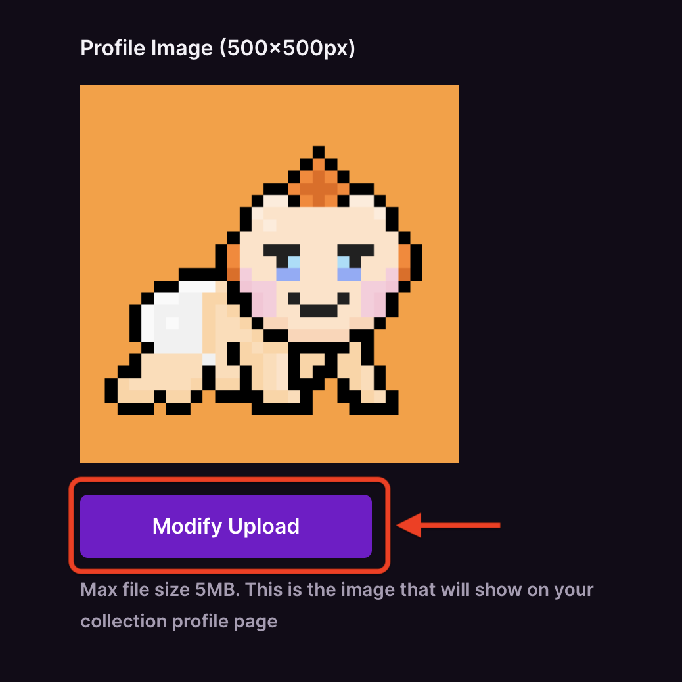
Task: Click the word "Modify" on the purple button
Action: pos(187,526)
